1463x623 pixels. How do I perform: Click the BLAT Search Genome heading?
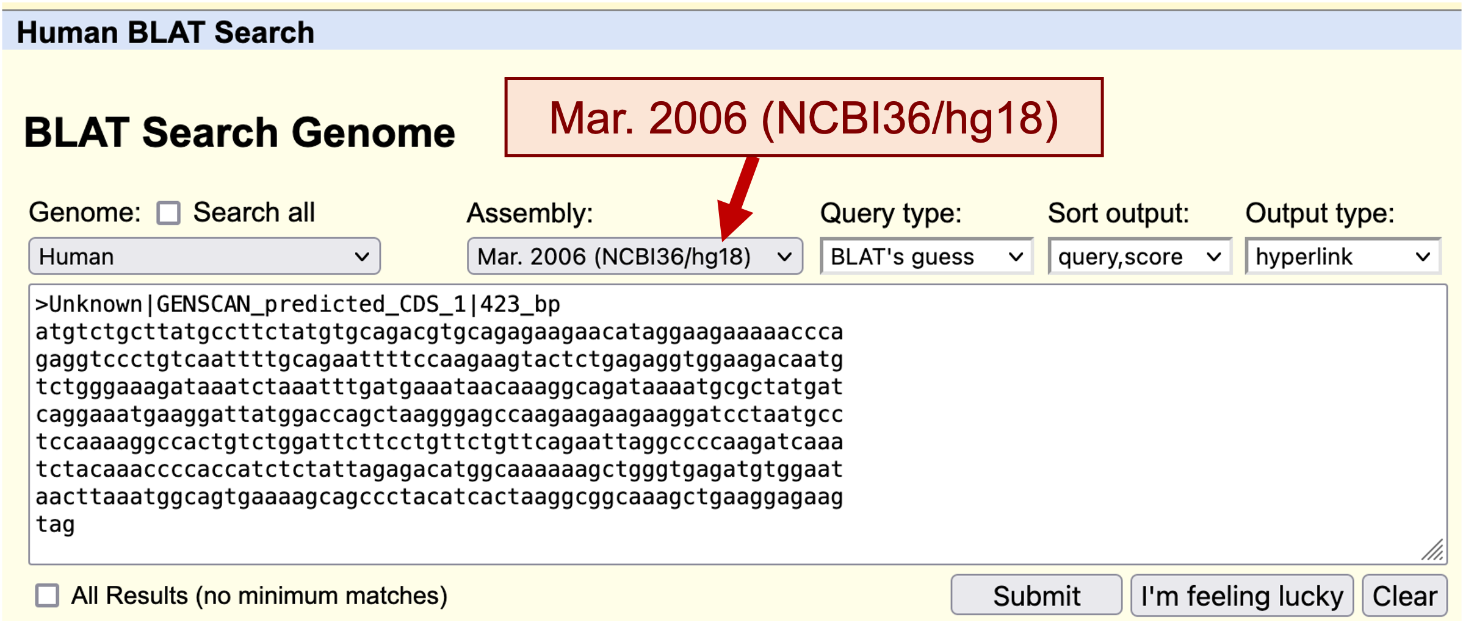tap(239, 132)
